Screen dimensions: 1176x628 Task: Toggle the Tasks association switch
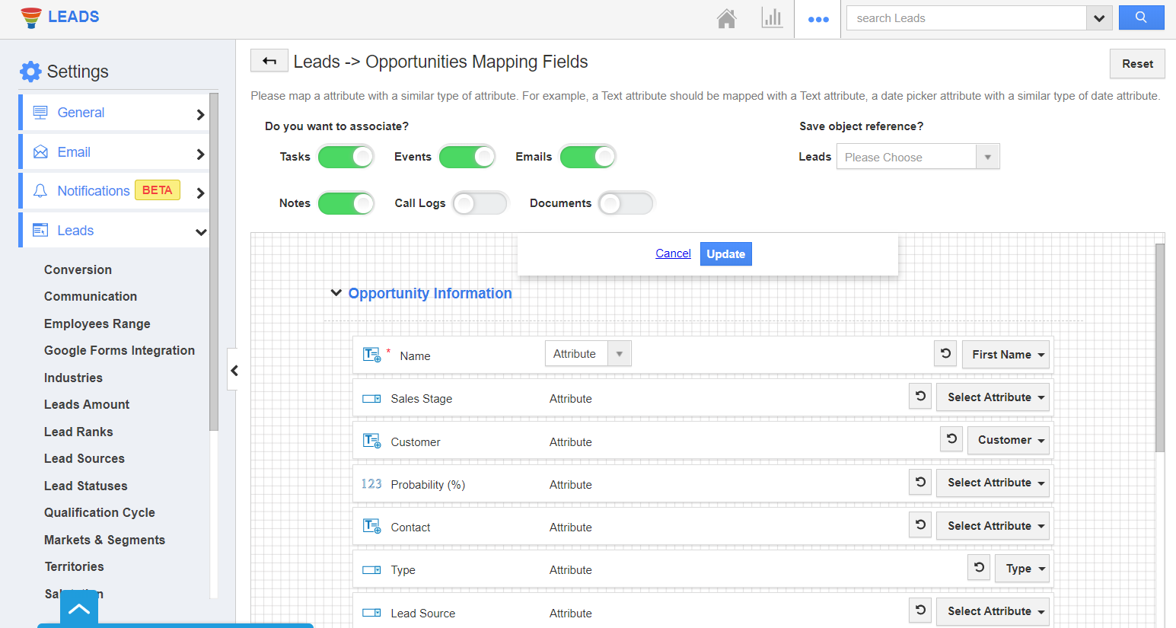pyautogui.click(x=346, y=157)
